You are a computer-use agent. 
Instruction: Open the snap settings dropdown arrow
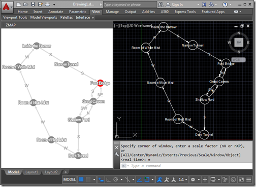pos(94,179)
